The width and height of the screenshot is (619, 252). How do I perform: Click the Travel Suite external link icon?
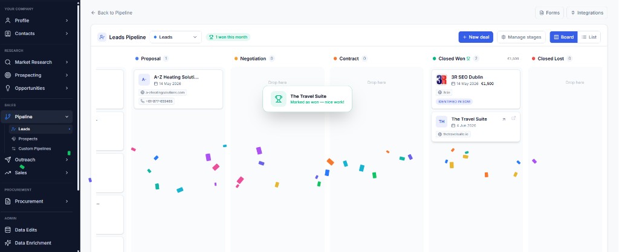(514, 118)
